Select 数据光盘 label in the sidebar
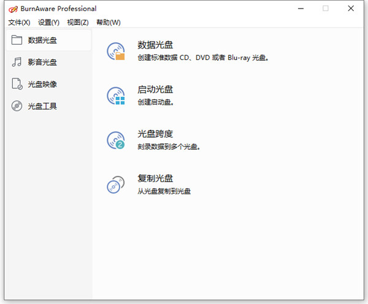This screenshot has width=368, height=304. coord(42,40)
